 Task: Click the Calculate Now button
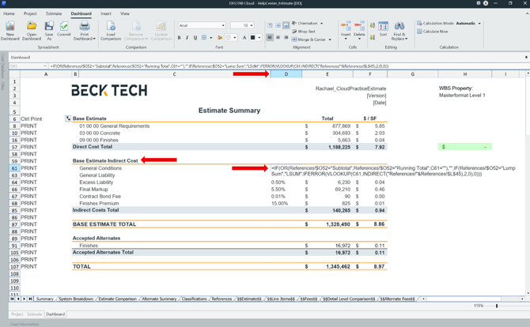coord(434,32)
